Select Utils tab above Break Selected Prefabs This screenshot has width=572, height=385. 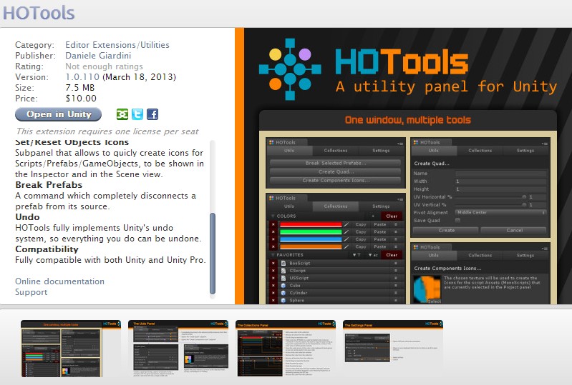[289, 150]
